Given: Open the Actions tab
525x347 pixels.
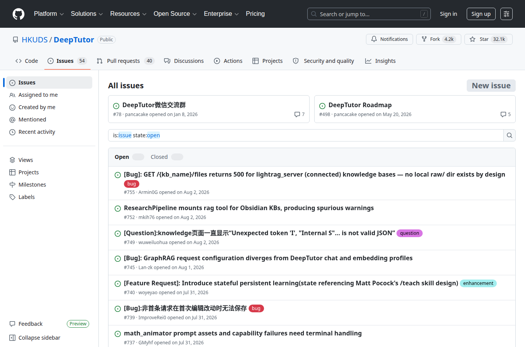Looking at the screenshot, I should (x=228, y=61).
